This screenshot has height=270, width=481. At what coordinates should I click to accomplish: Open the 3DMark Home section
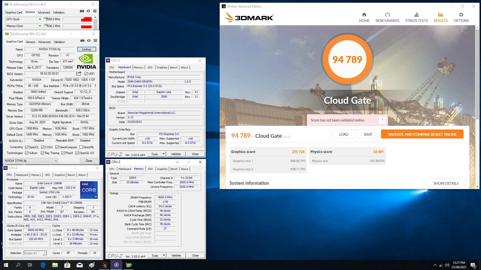[x=364, y=17]
